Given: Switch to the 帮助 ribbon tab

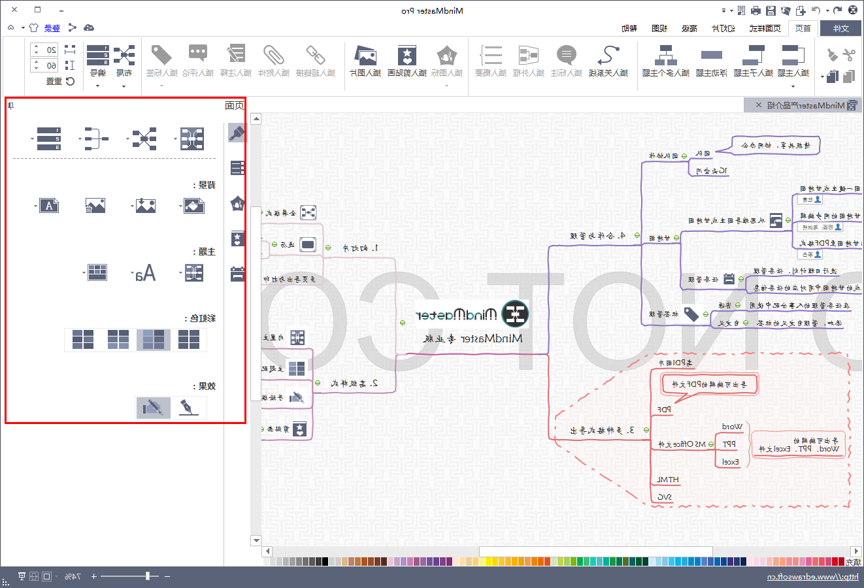Looking at the screenshot, I should 629,28.
